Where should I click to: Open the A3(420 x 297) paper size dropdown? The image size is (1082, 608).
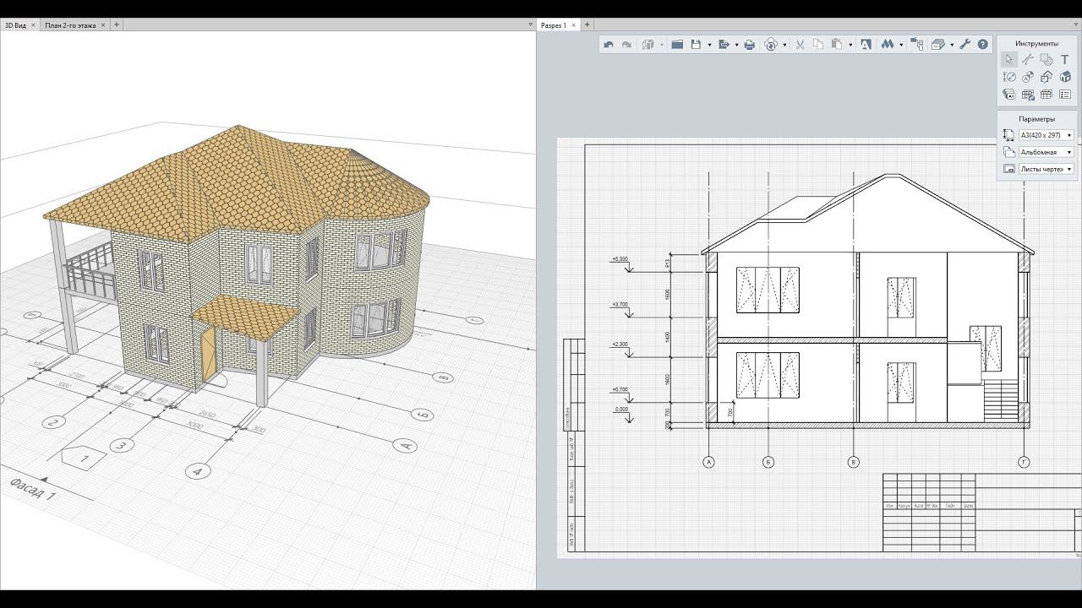click(x=1046, y=135)
